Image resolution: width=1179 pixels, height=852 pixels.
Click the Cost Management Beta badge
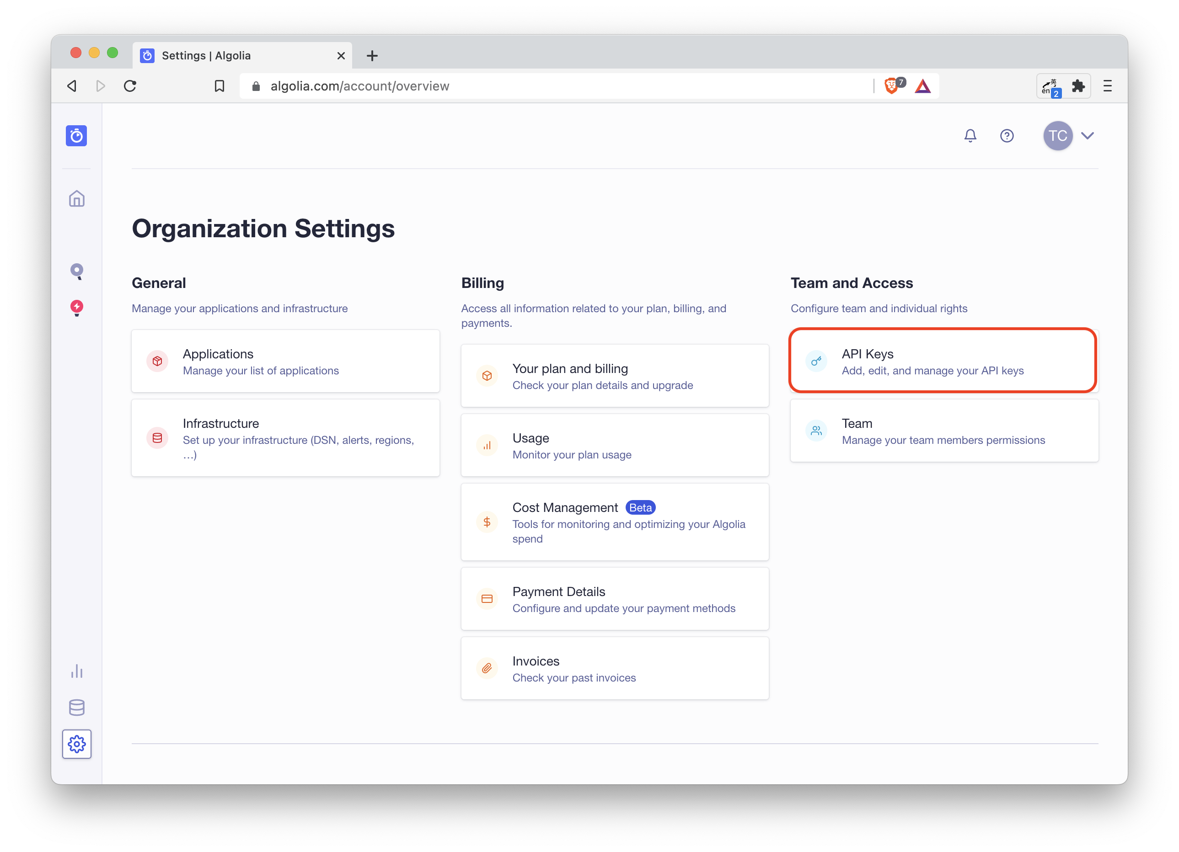[x=640, y=507]
